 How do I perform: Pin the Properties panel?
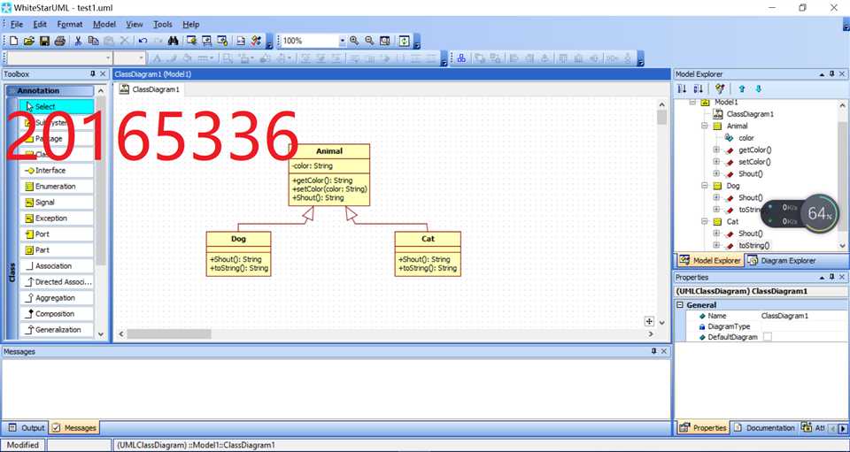(x=832, y=277)
